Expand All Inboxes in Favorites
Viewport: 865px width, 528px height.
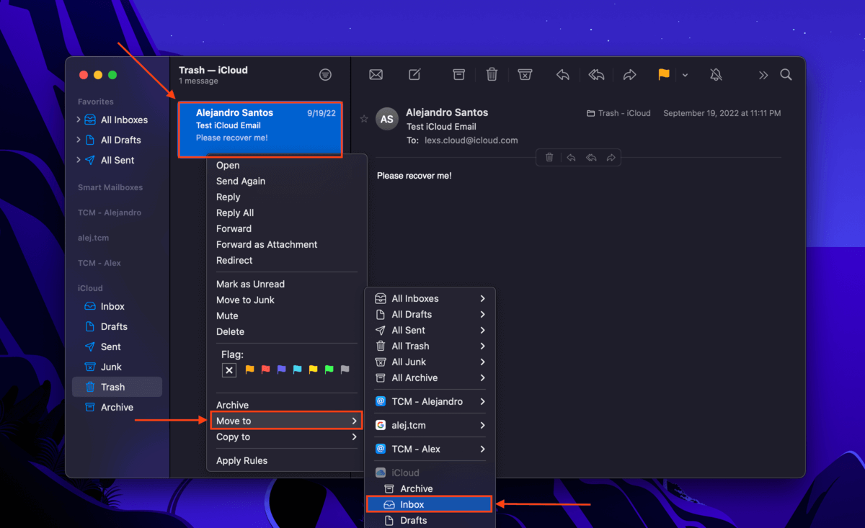pos(79,120)
